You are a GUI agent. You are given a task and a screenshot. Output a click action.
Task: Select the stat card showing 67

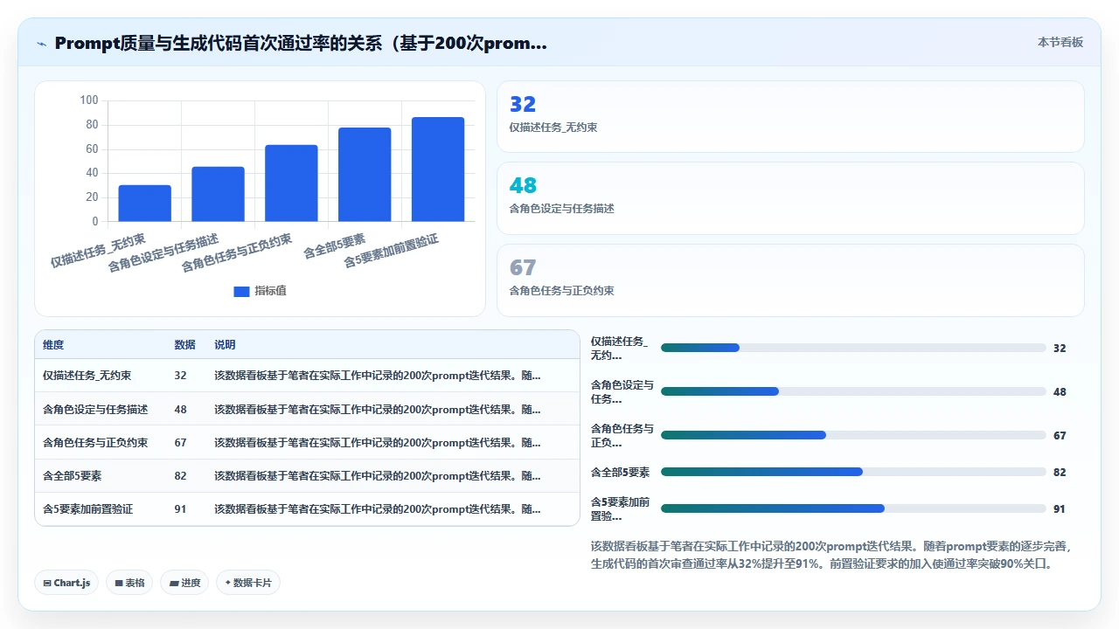[x=790, y=280]
